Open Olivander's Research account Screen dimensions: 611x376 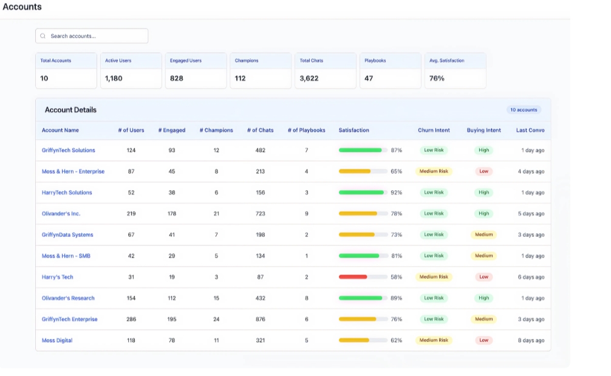(x=68, y=298)
